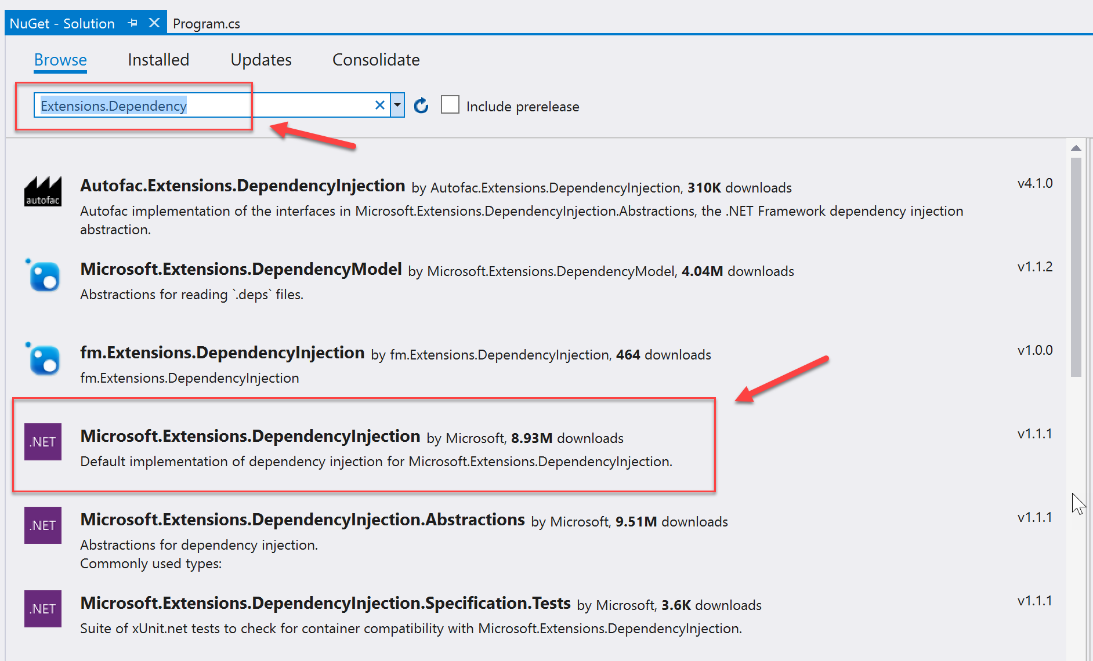Open the Consolidate tab
The width and height of the screenshot is (1093, 661).
point(376,60)
